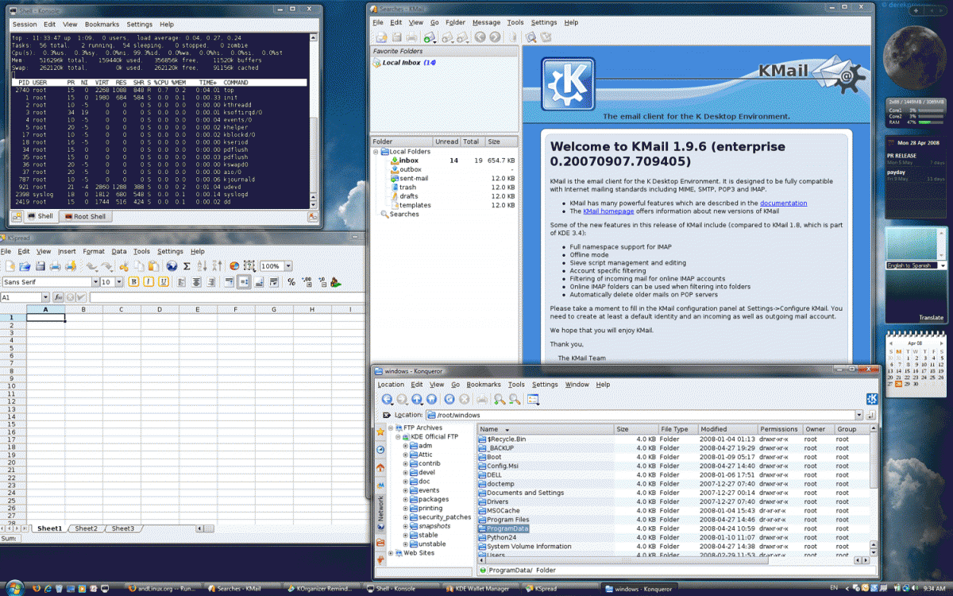Image resolution: width=953 pixels, height=596 pixels.
Task: Toggle Underline formatting in KSpread
Action: 164,282
